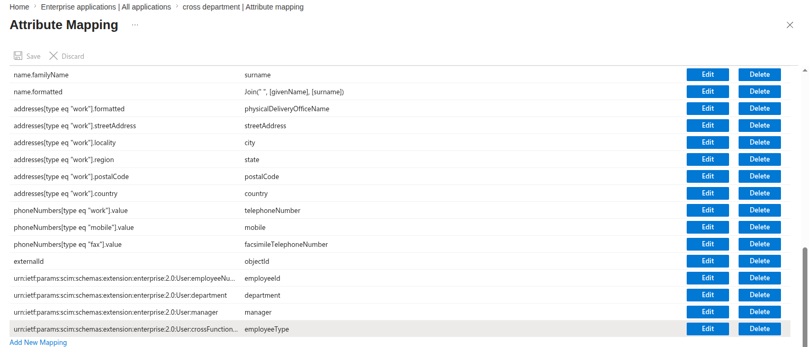The height and width of the screenshot is (347, 809).
Task: Delete the employeeId mapping
Action: 760,278
